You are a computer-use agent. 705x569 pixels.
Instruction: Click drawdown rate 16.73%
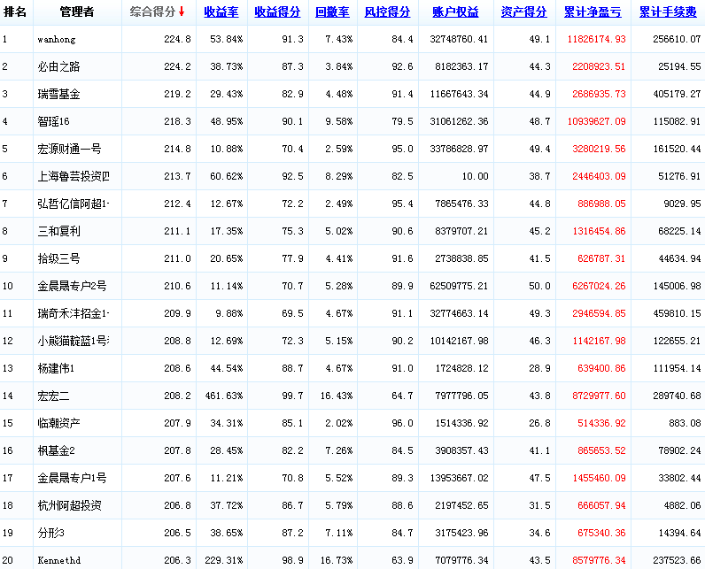(337, 560)
